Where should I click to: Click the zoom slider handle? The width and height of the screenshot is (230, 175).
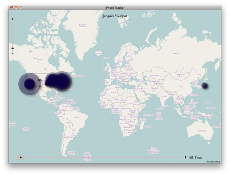pyautogui.click(x=13, y=48)
